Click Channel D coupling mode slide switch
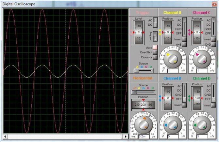Screen dimensions: 219x142 click(x=213, y=92)
